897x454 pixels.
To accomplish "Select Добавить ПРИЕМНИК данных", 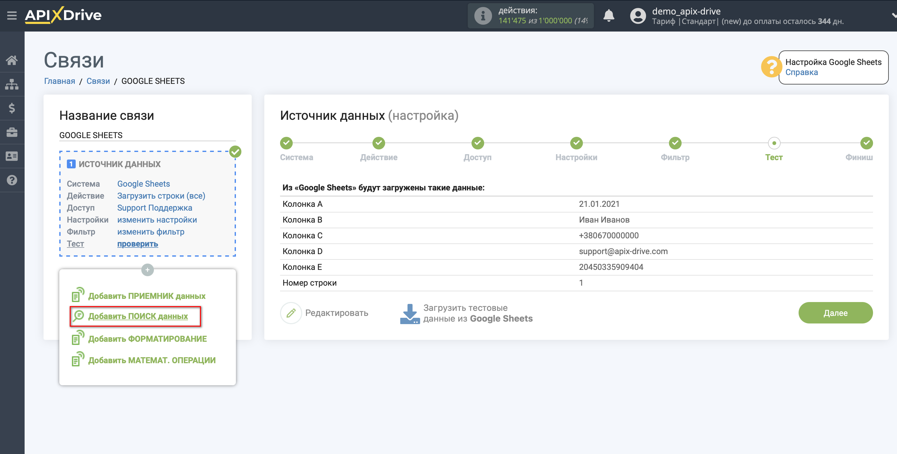I will (147, 296).
